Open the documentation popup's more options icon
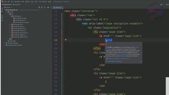The image size is (169, 95). coord(141,61)
